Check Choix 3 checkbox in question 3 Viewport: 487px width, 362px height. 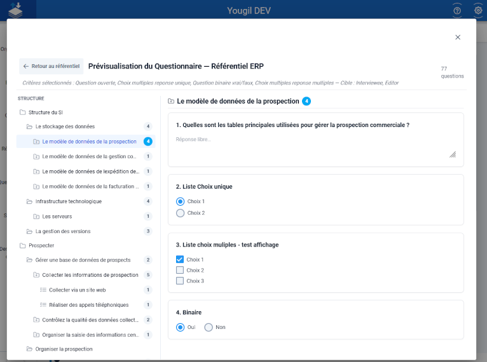180,281
